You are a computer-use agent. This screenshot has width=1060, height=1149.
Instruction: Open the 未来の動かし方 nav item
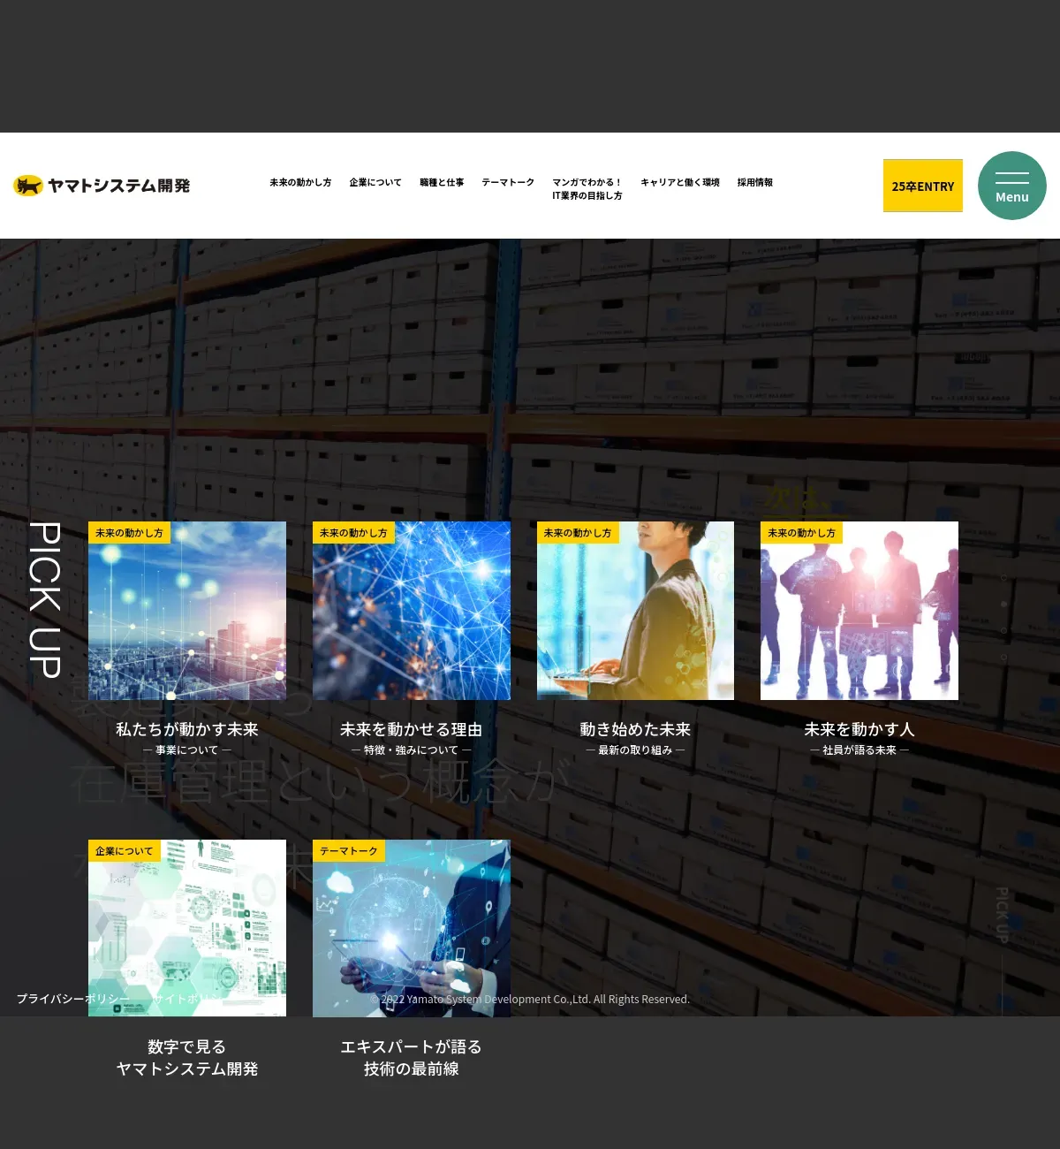300,182
